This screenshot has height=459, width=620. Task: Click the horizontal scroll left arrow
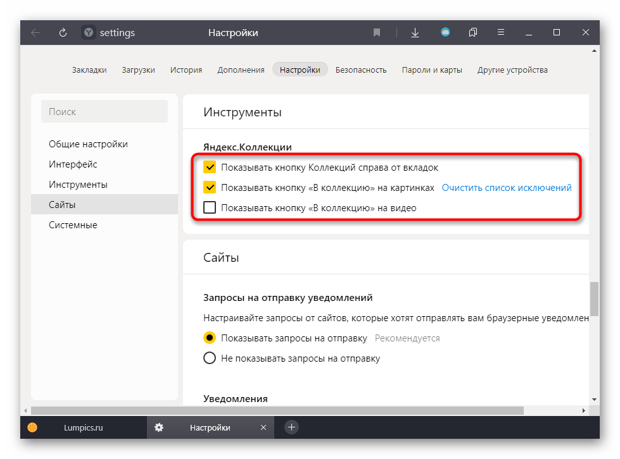click(26, 410)
